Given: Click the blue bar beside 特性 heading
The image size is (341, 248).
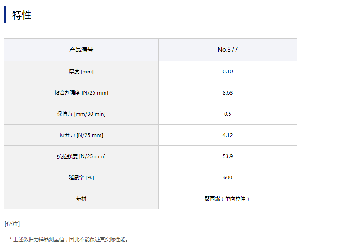Looking at the screenshot, I should [x=5, y=15].
